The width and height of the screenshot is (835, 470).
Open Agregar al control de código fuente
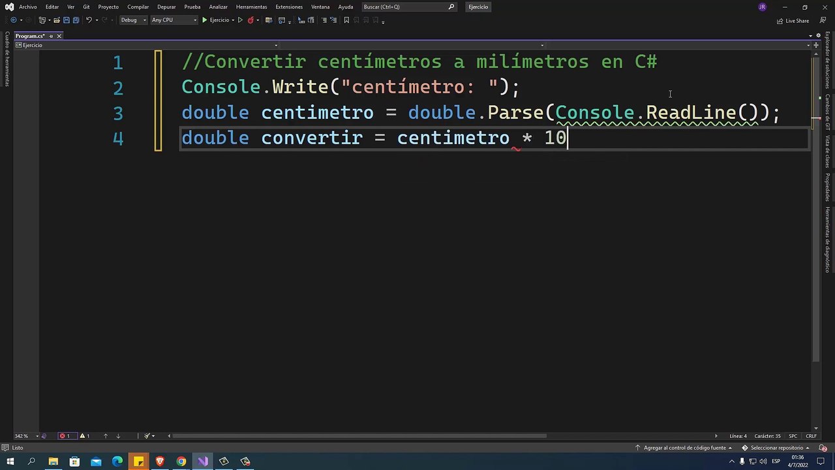(x=684, y=448)
